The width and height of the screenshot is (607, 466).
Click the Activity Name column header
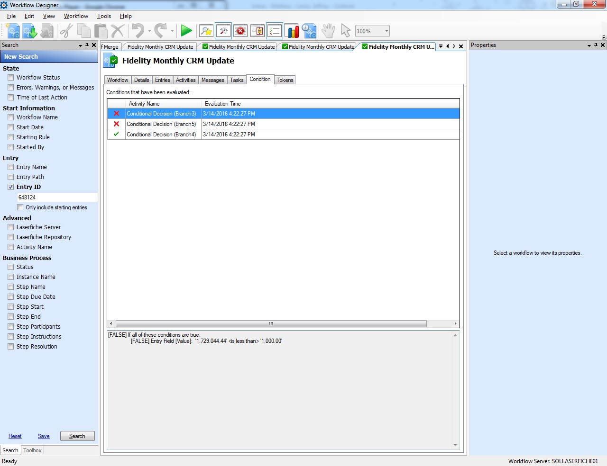click(x=164, y=104)
